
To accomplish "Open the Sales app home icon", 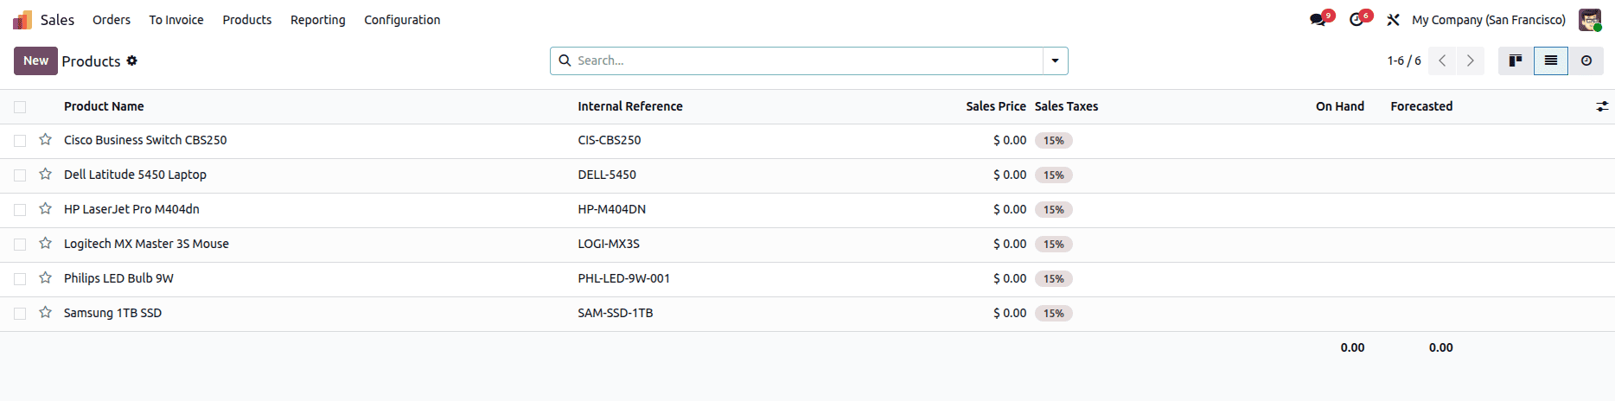I will pyautogui.click(x=22, y=20).
